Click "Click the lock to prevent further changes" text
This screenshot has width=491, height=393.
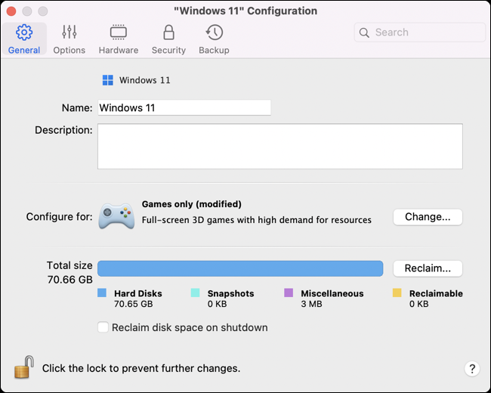pyautogui.click(x=141, y=369)
